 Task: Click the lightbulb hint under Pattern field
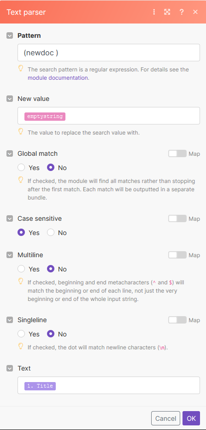click(x=21, y=69)
